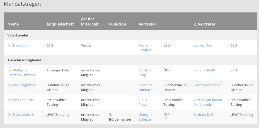The height and width of the screenshot is (128, 259).
Task: Open Flora Weichmann's page
Action: coord(207,85)
